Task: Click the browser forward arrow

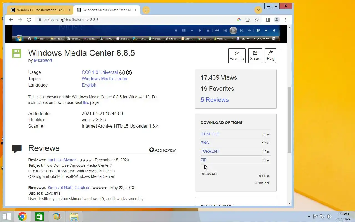Action: click(x=20, y=20)
